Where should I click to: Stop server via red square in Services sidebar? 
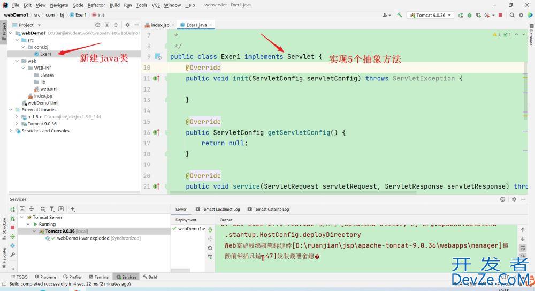click(x=13, y=227)
